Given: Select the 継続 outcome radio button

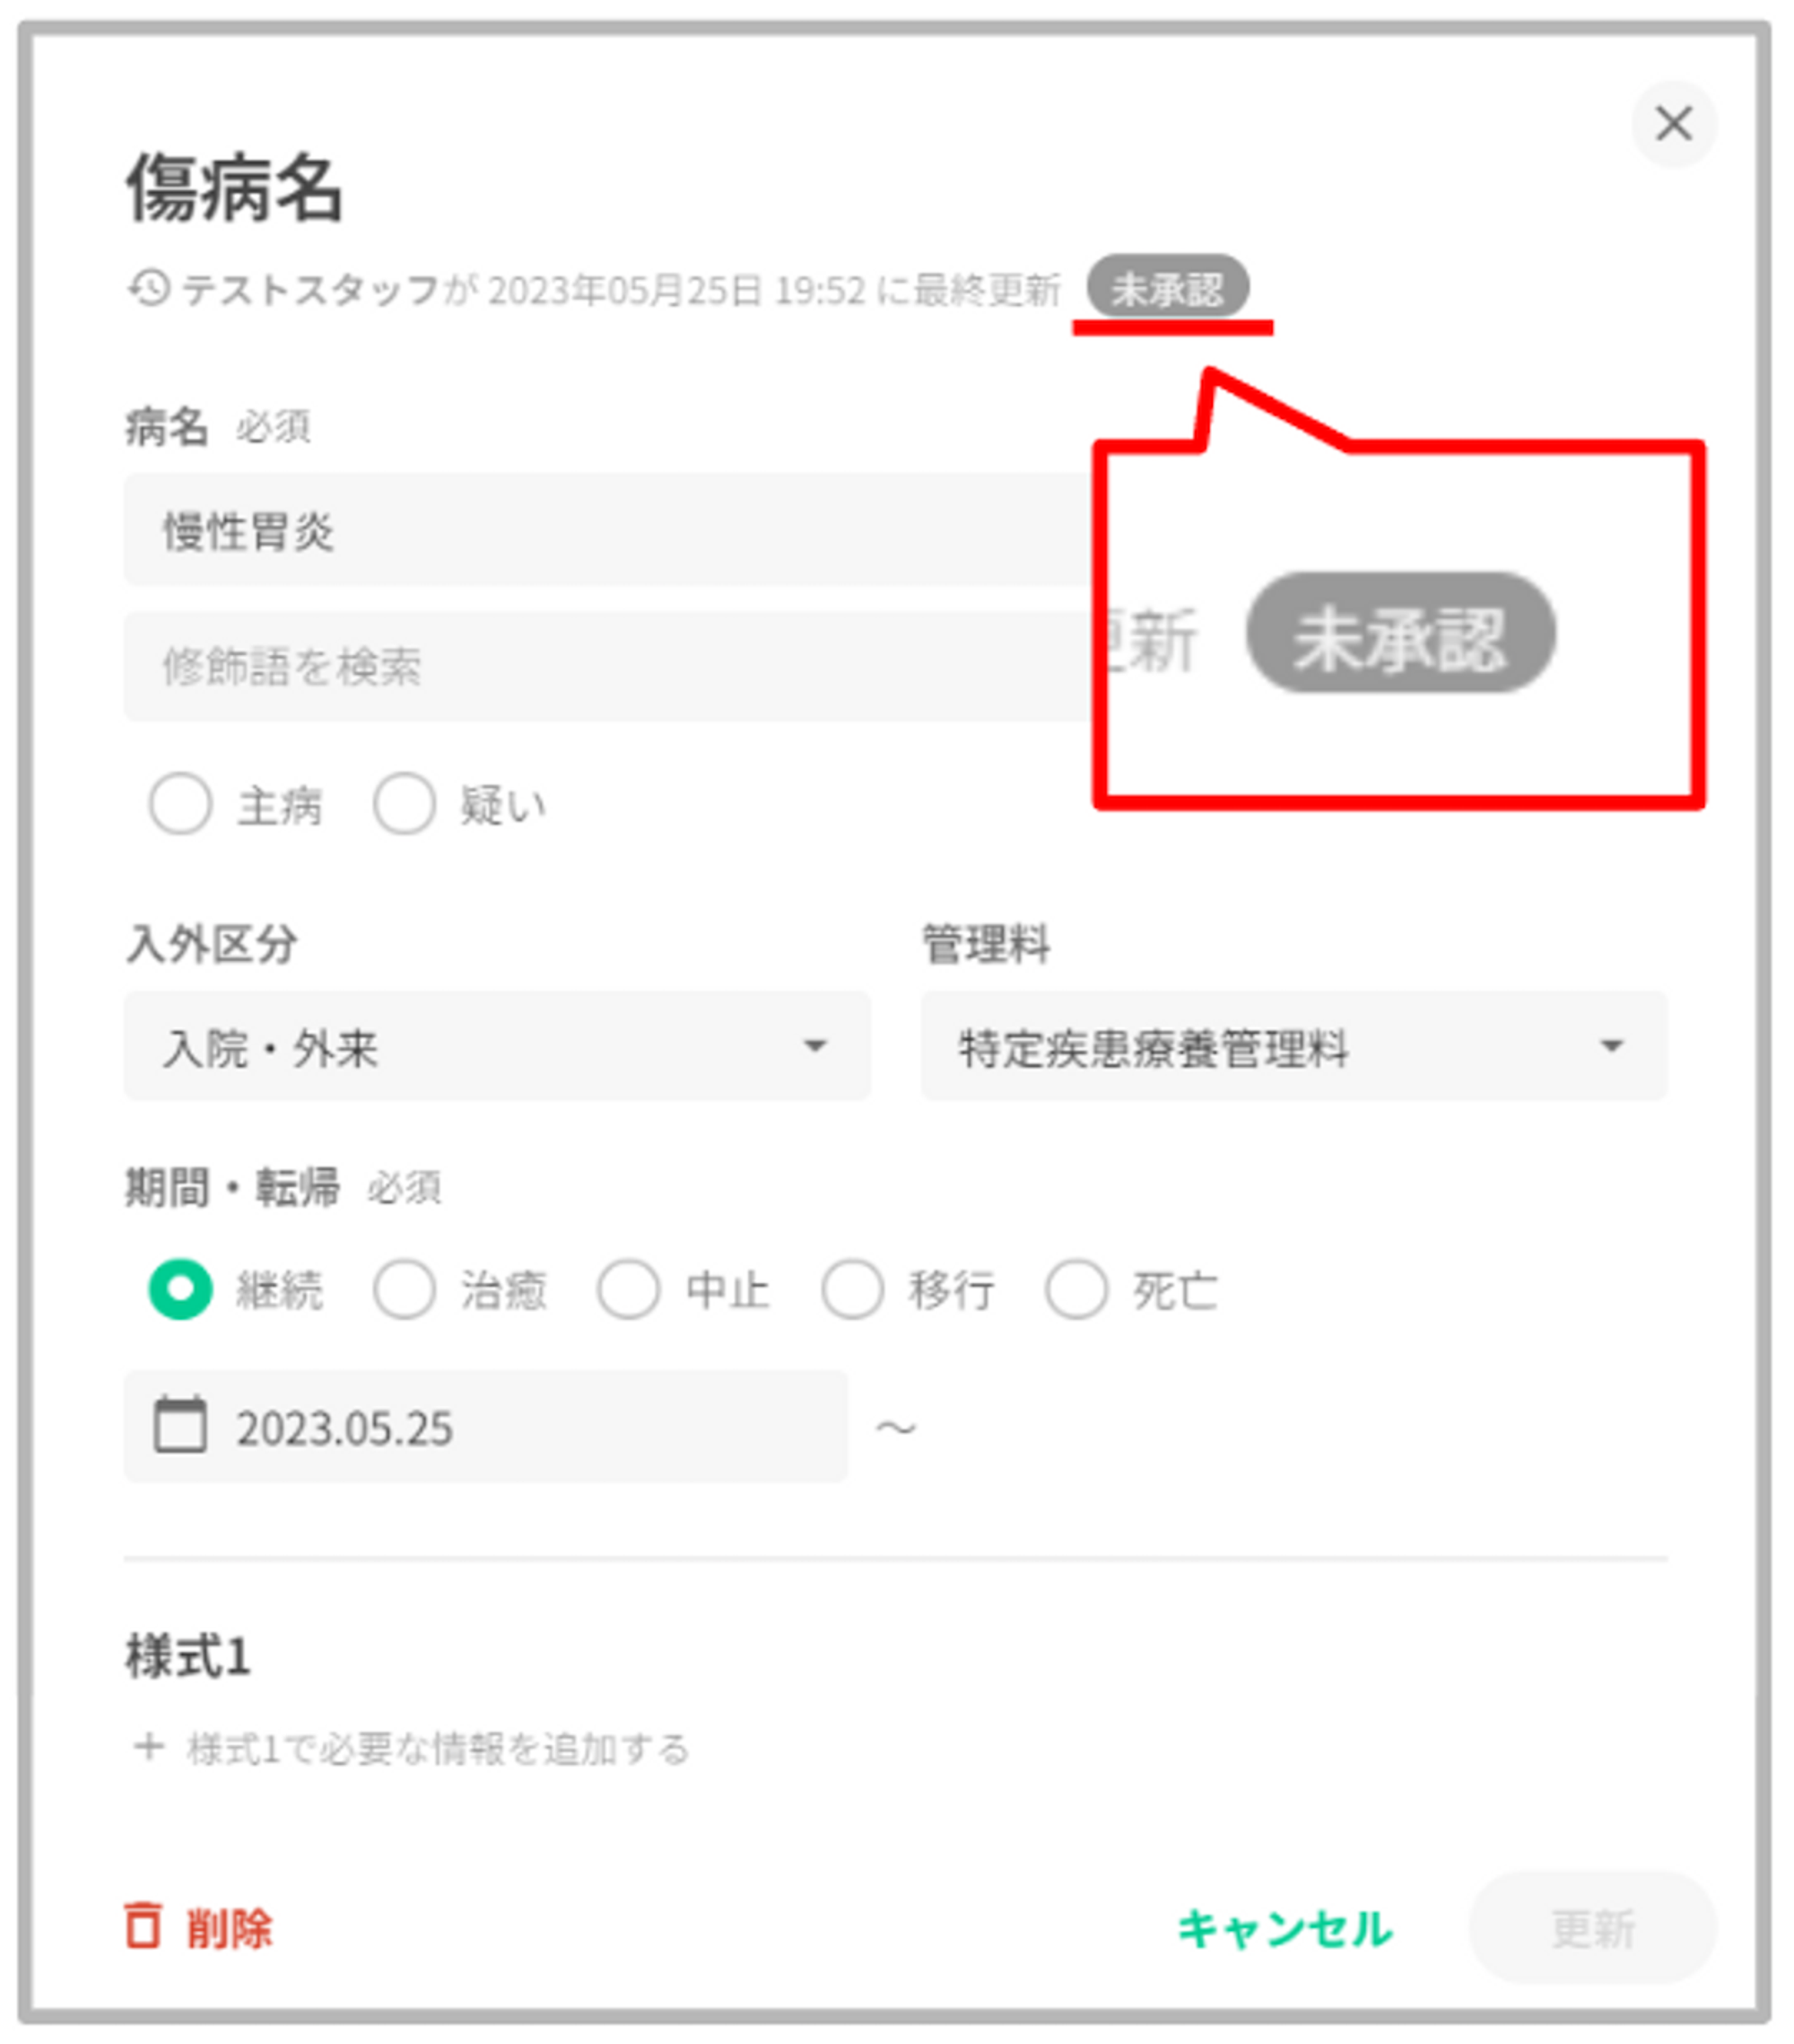Looking at the screenshot, I should coord(180,1289).
